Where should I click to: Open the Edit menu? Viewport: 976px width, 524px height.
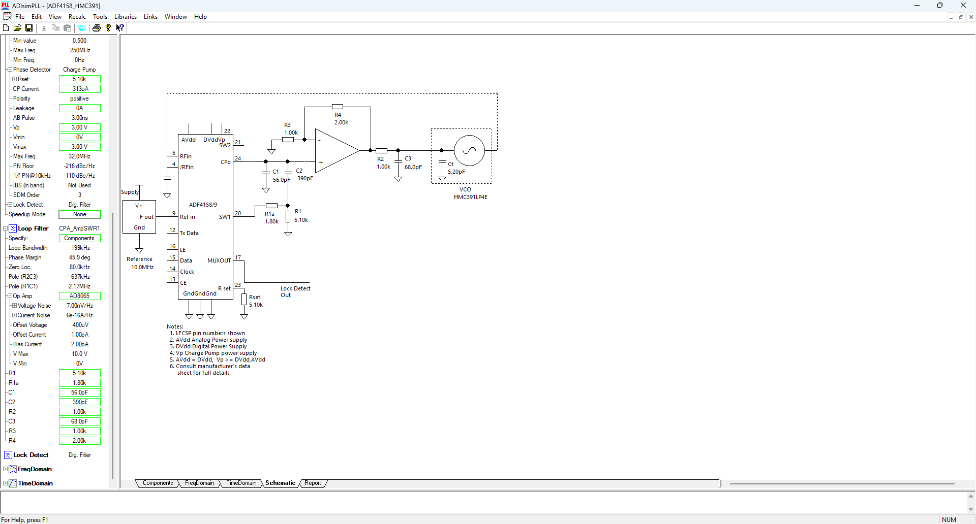pos(37,17)
